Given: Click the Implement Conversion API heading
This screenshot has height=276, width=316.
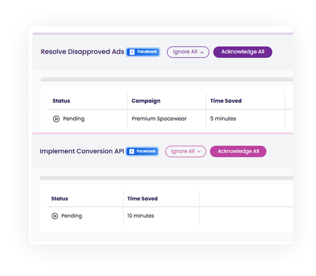Looking at the screenshot, I should coord(82,151).
